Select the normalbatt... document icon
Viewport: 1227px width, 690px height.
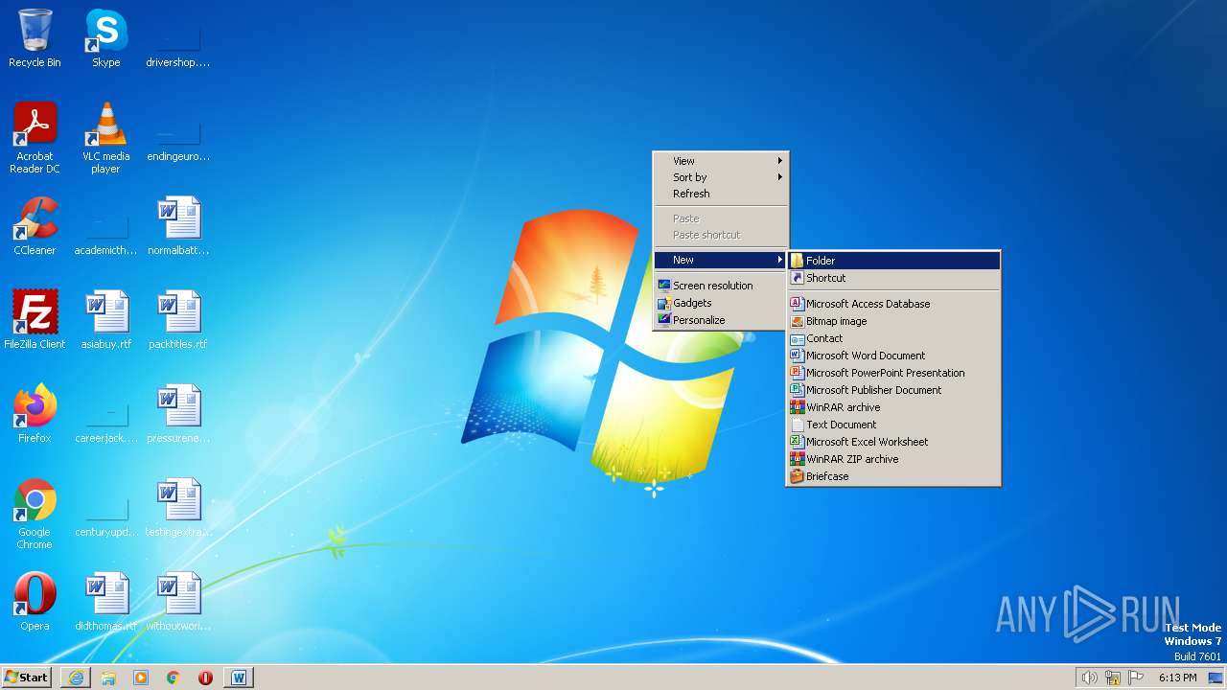tap(177, 226)
